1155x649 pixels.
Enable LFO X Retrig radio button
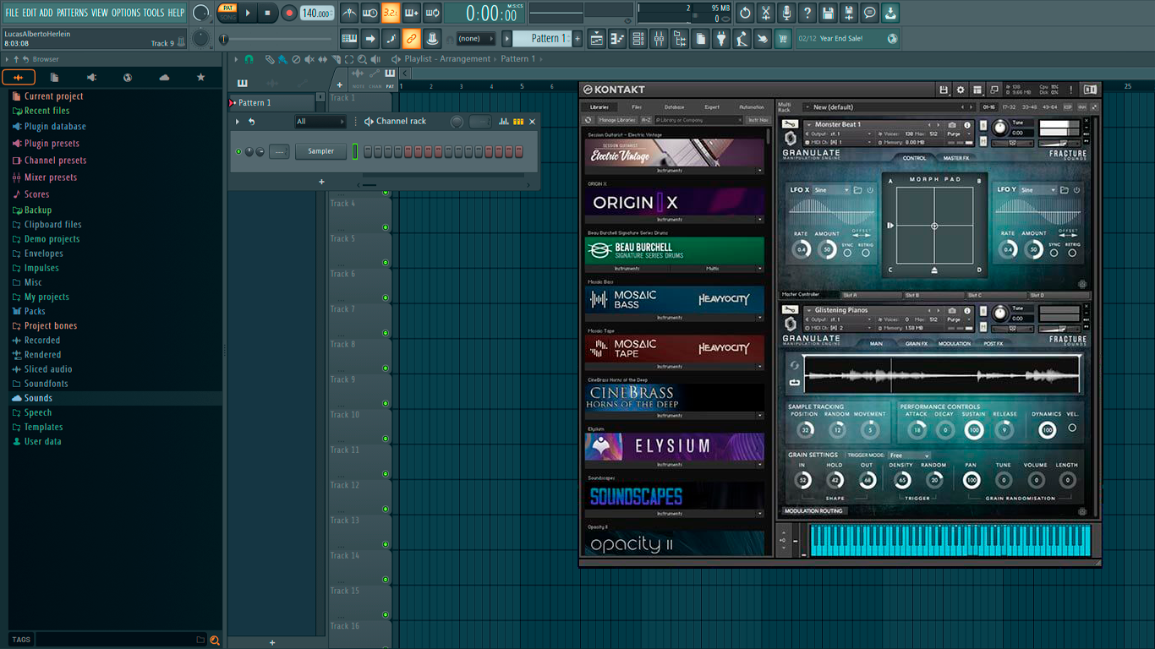866,253
